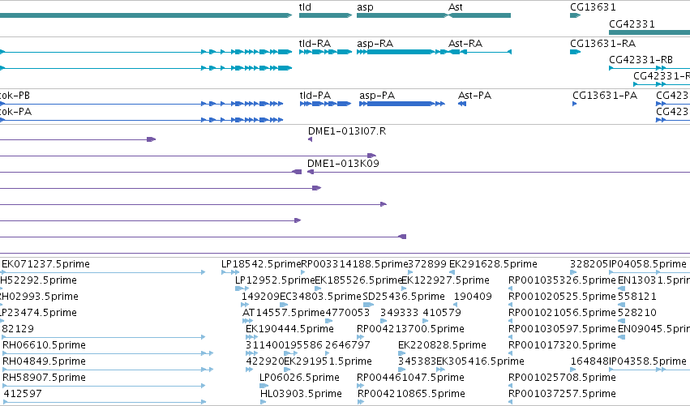690x406 pixels.
Task: Select EST RP001037257.5prime
Action: coord(562,394)
